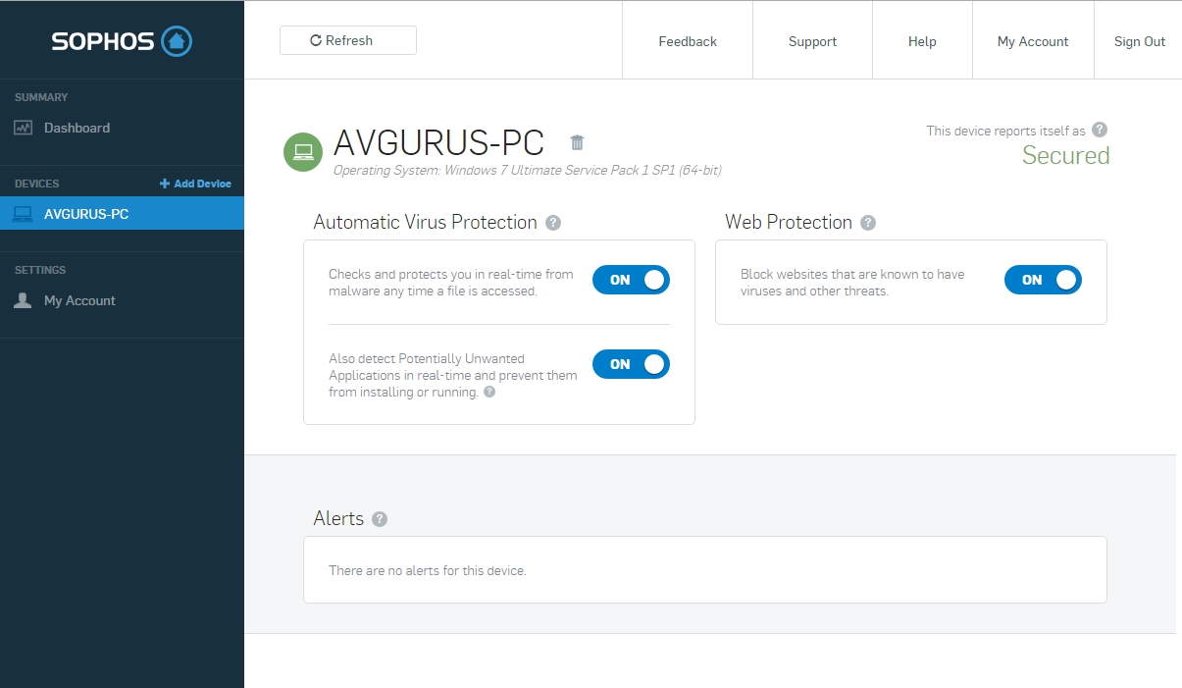Click the green device computer icon
The image size is (1182, 688).
[303, 152]
